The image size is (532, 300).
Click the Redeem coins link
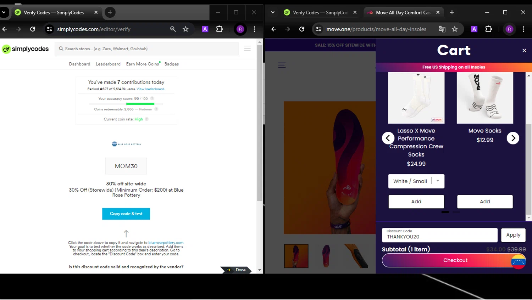145,109
